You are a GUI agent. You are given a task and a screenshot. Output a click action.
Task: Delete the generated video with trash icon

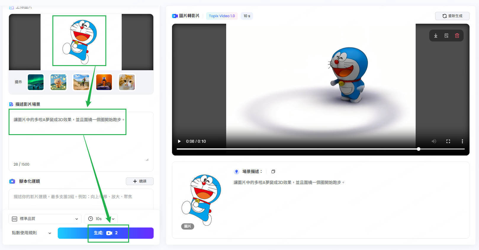[457, 36]
